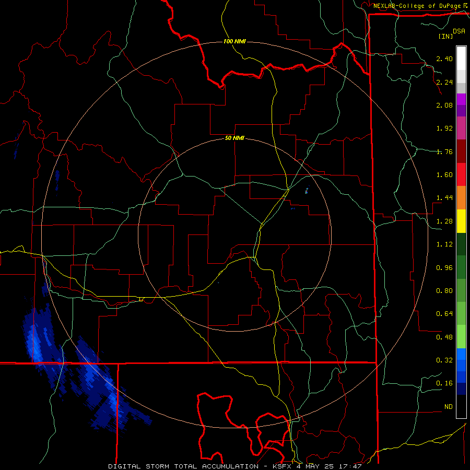Click the 1.28 legend value
The image size is (470, 470).
pos(444,221)
